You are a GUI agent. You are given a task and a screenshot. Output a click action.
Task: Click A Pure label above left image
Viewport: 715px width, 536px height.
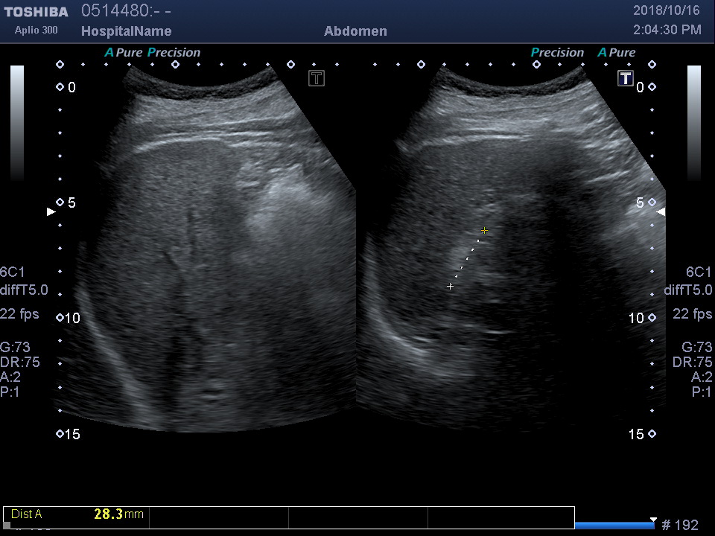point(124,52)
